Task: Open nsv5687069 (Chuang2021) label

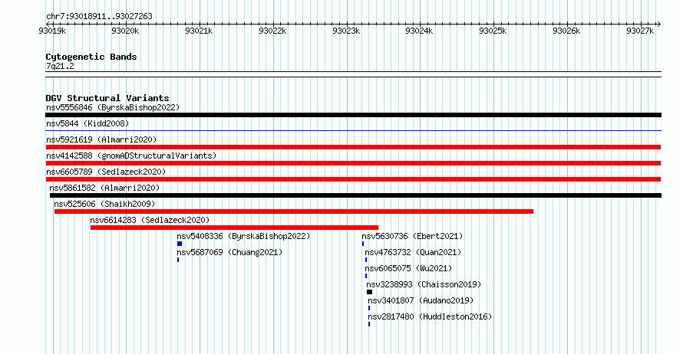Action: point(229,252)
